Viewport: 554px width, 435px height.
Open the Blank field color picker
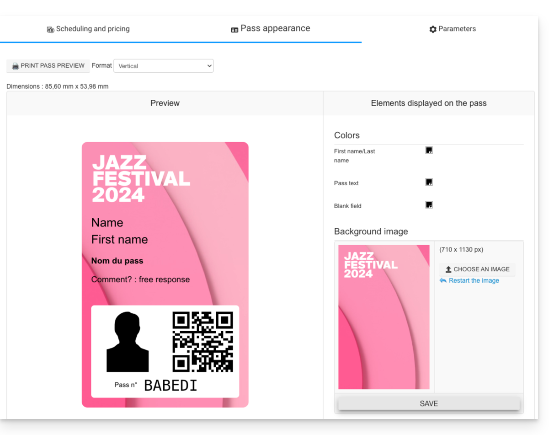coord(429,205)
